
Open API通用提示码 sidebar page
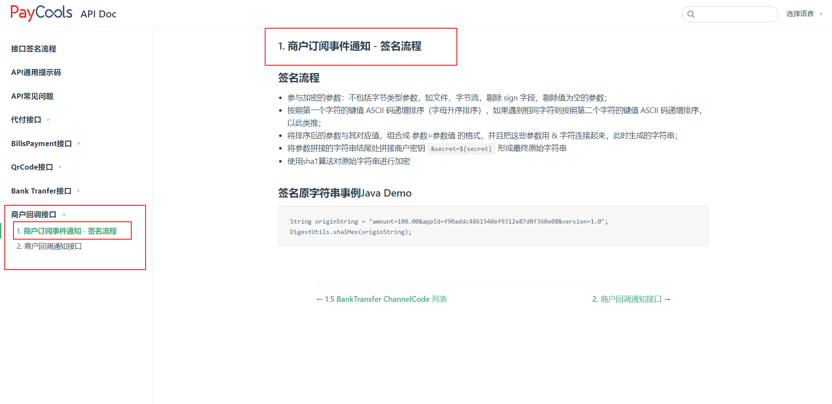[x=36, y=72]
